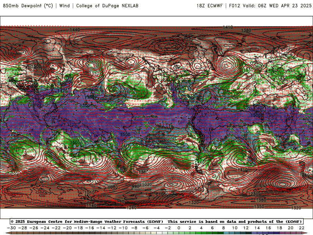Screen dimensions: 313x235
Task: Click the -20 legend value
Action: point(67,228)
